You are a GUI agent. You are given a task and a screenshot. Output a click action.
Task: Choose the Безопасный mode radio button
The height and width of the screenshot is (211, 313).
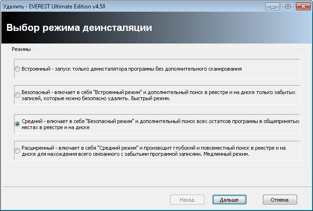(17, 95)
